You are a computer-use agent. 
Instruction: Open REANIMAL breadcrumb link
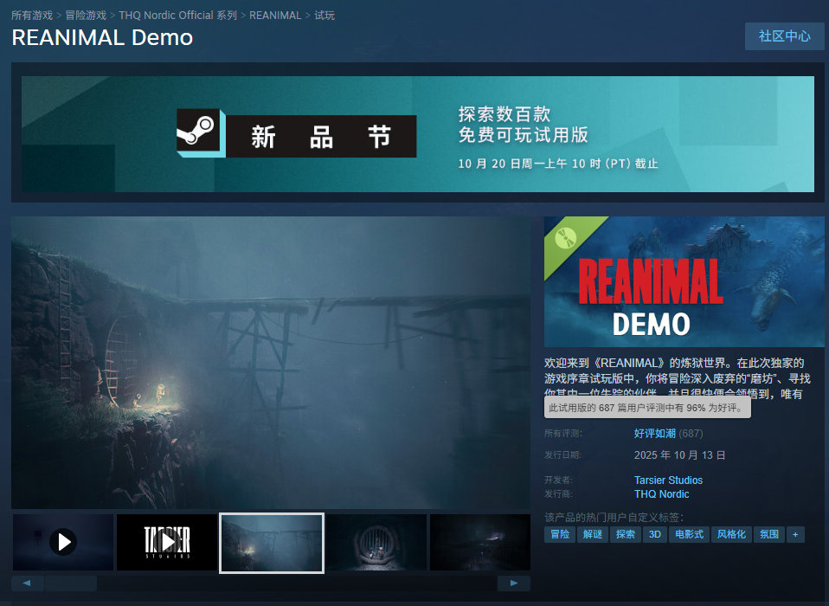[275, 16]
